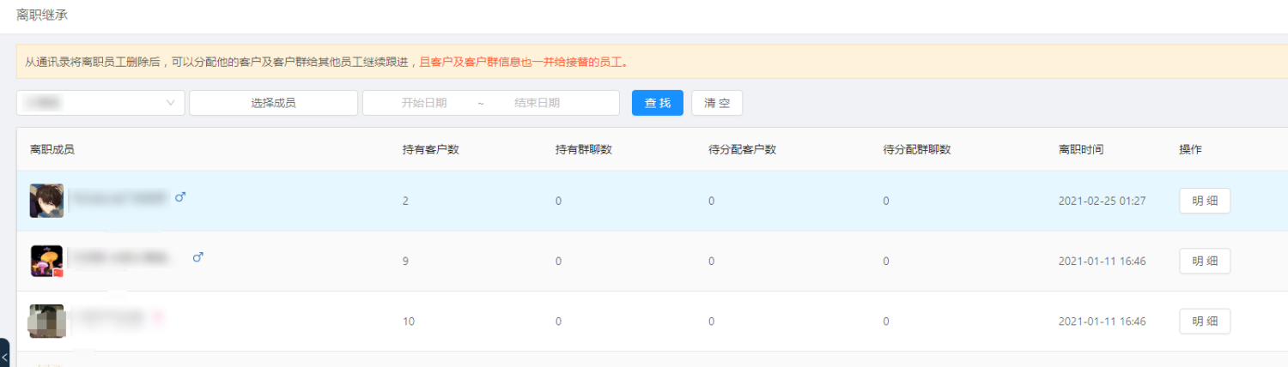Open 明细 for the row with 9 customers
This screenshot has width=1288, height=367.
(x=1205, y=261)
